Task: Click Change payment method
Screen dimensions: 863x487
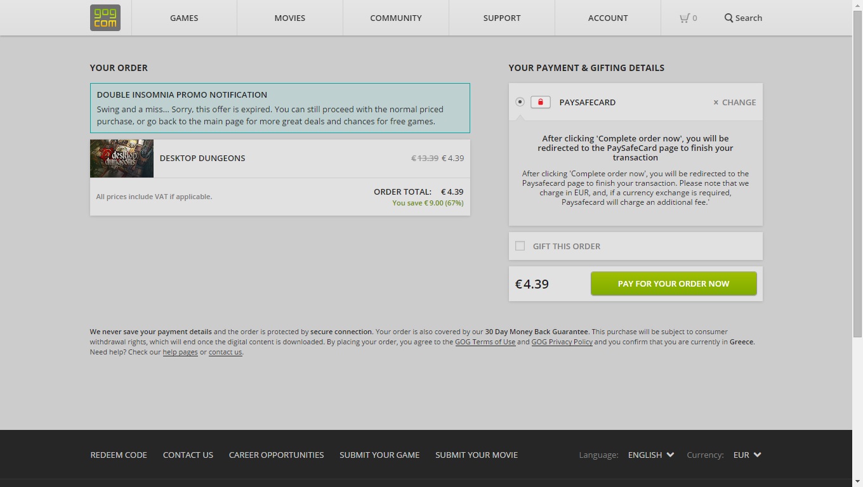Action: pos(734,102)
